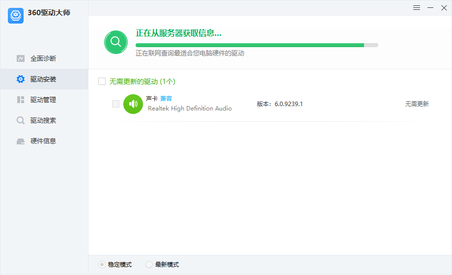This screenshot has height=275, width=452.
Task: Click the 驱动管理 grid icon
Action: pos(21,100)
